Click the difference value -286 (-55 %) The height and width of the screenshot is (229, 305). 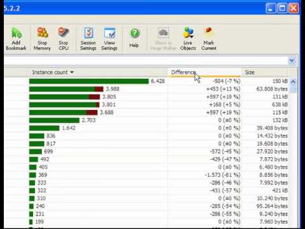225,214
